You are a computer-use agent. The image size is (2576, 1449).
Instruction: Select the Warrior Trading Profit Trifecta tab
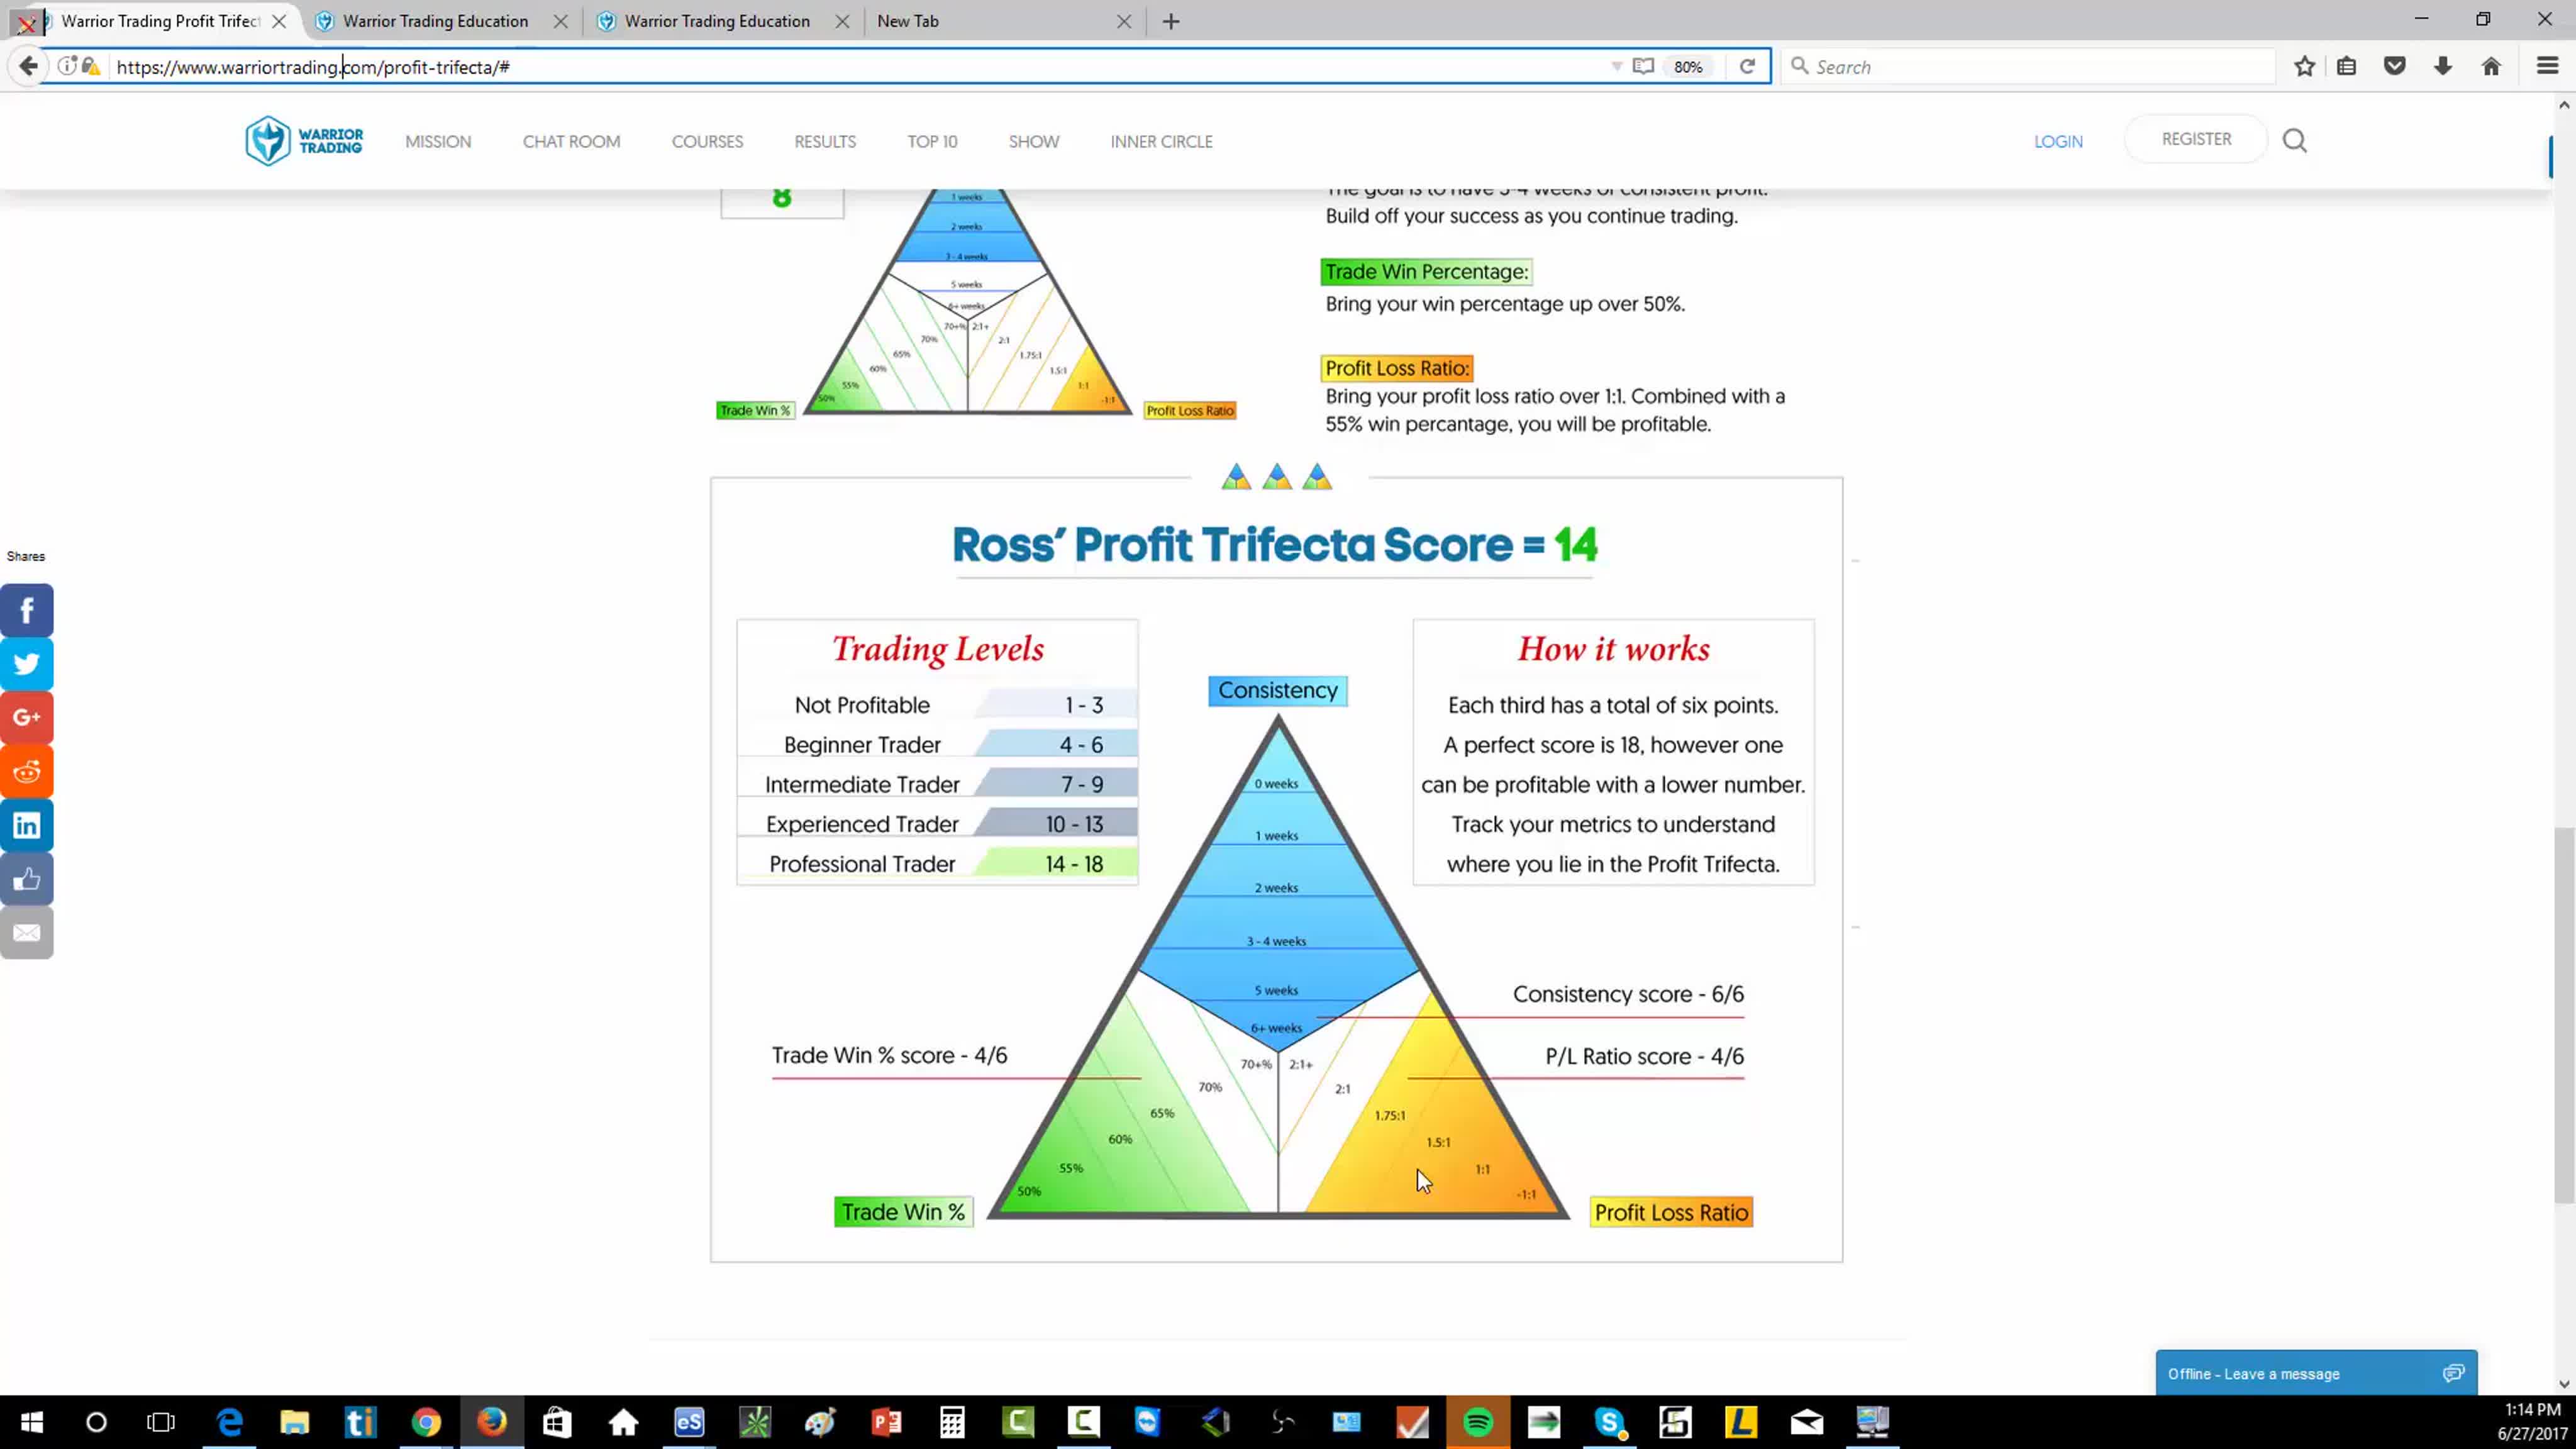point(160,21)
